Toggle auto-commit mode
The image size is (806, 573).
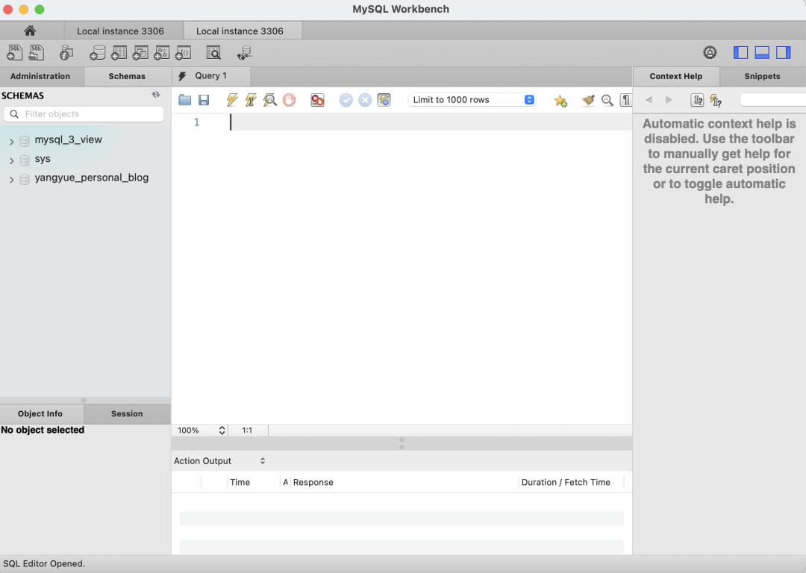[384, 100]
